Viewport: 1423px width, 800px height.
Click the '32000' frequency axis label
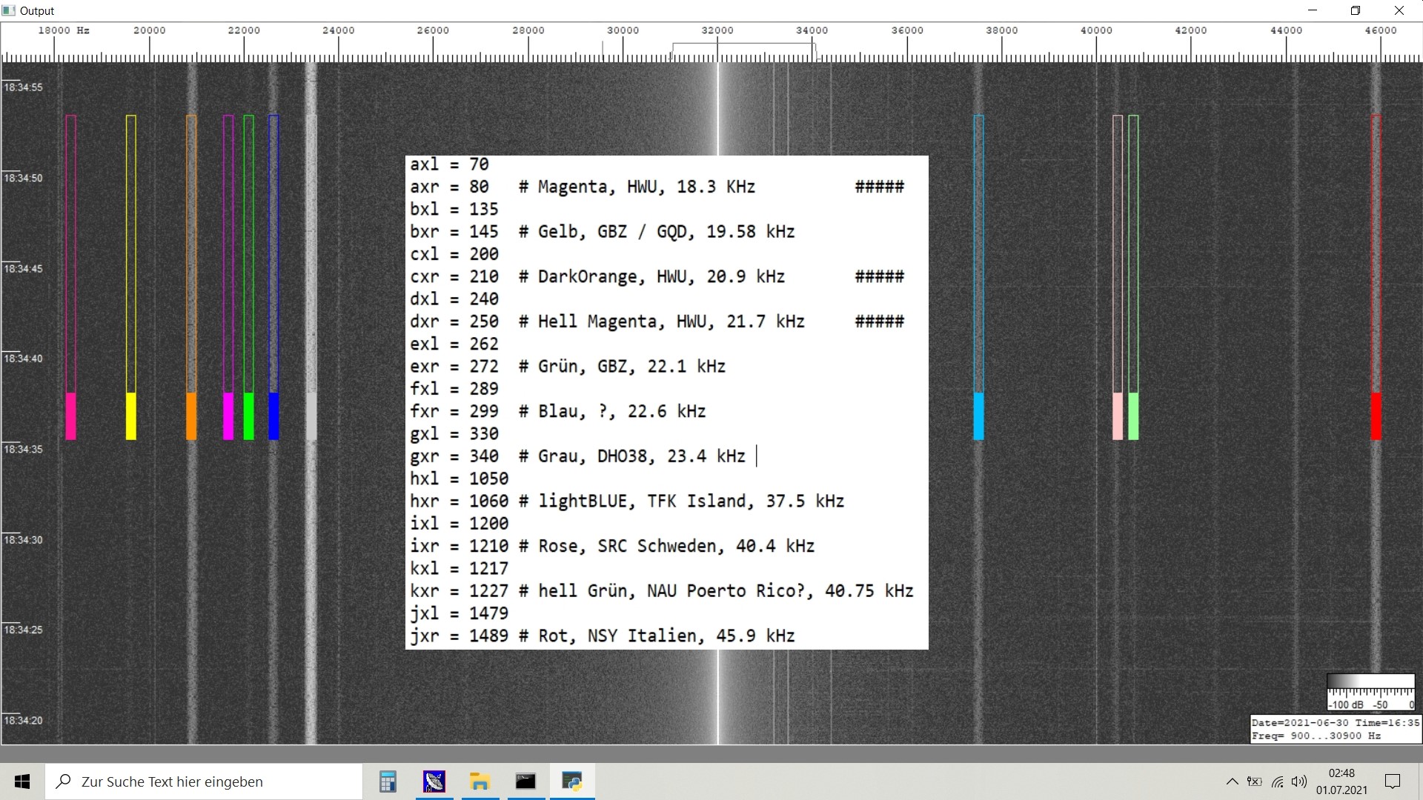[x=717, y=30]
